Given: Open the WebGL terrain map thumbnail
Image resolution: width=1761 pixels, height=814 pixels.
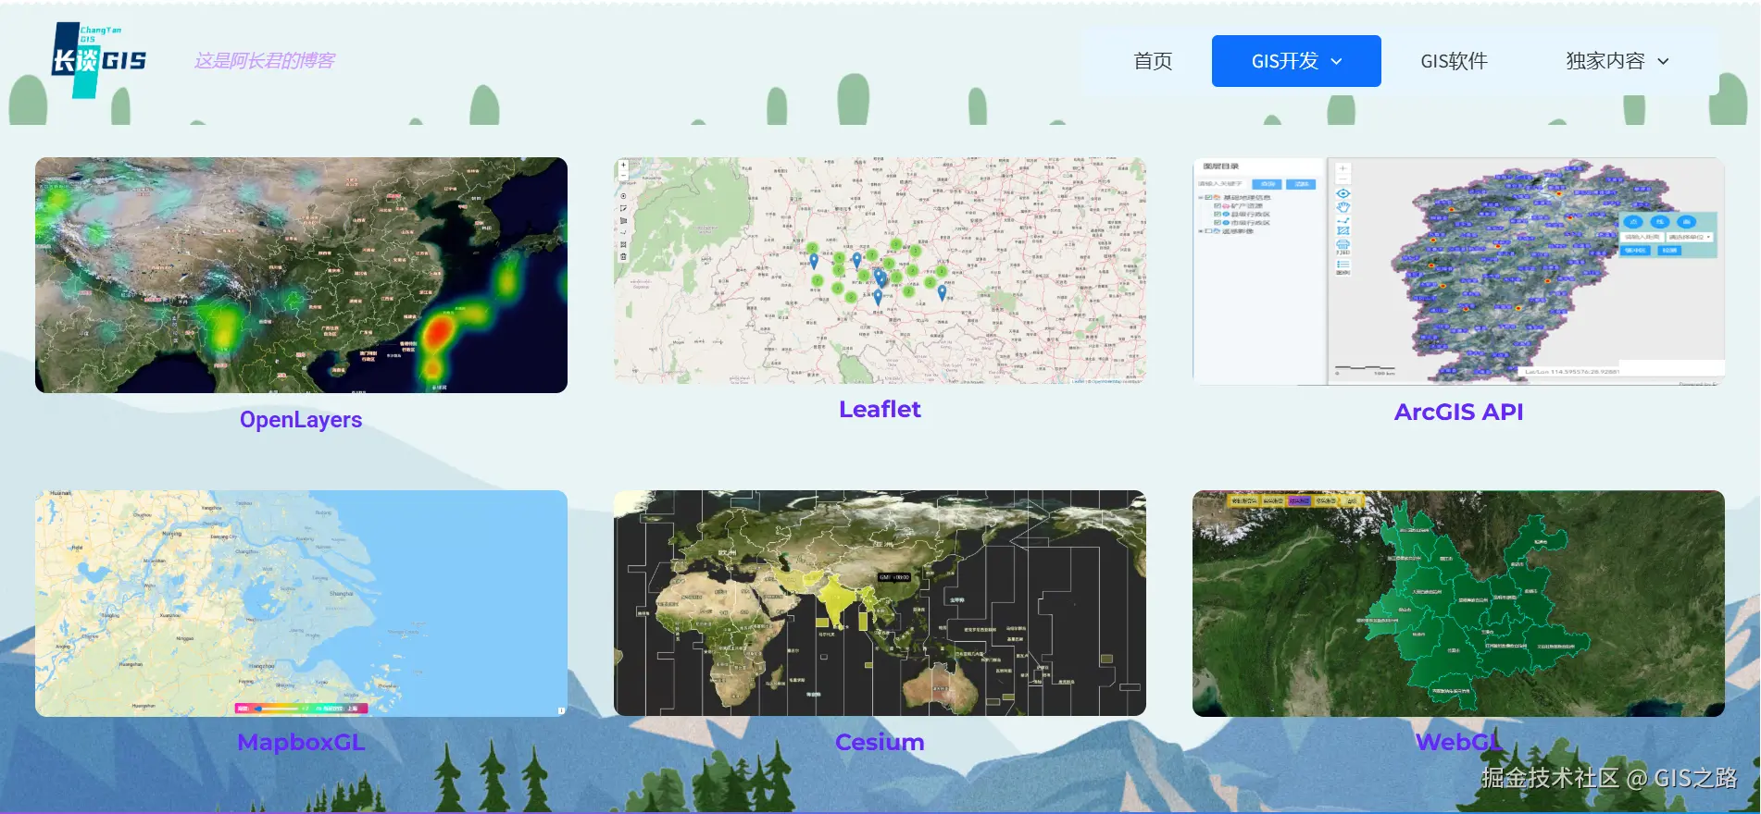Looking at the screenshot, I should click(x=1458, y=603).
